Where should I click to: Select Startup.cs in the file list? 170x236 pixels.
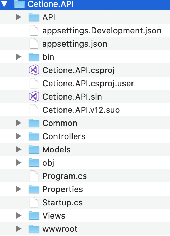62,203
